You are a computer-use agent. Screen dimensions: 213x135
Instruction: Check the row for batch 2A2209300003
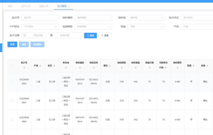(12, 82)
